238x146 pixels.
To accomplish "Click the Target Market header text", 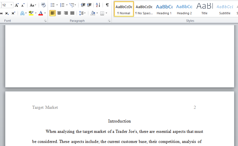I will (45, 107).
